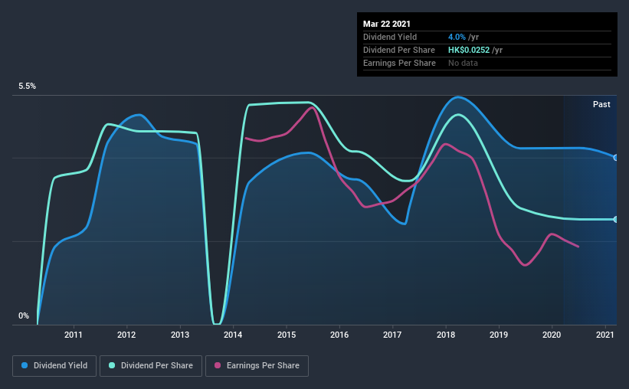Click the tooltip's Earnings Per Share row label

coord(400,63)
